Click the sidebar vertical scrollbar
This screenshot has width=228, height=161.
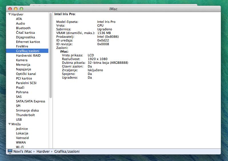[x=51, y=57]
